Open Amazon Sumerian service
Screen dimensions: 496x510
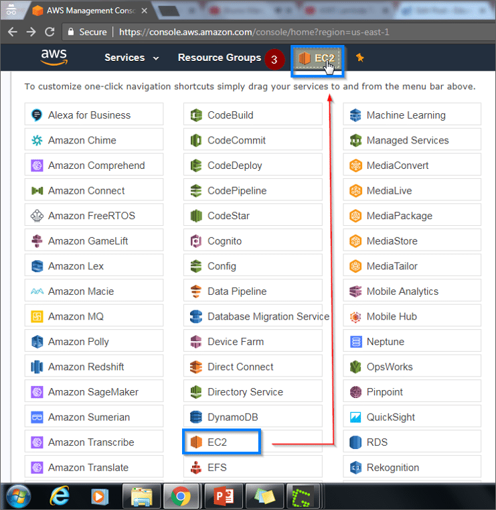94,417
